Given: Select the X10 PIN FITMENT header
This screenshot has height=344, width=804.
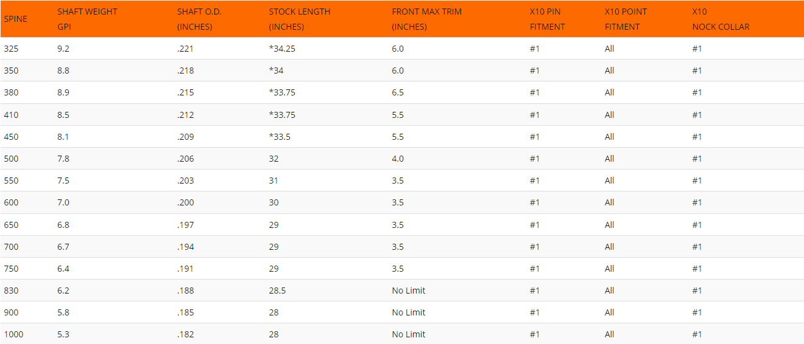Looking at the screenshot, I should click(548, 19).
